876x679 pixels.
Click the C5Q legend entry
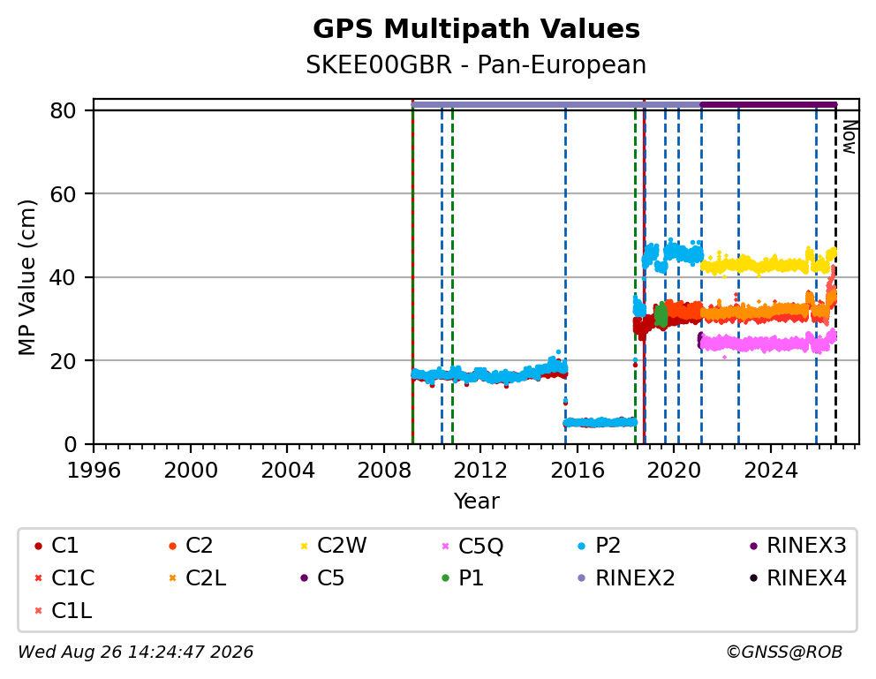point(472,546)
